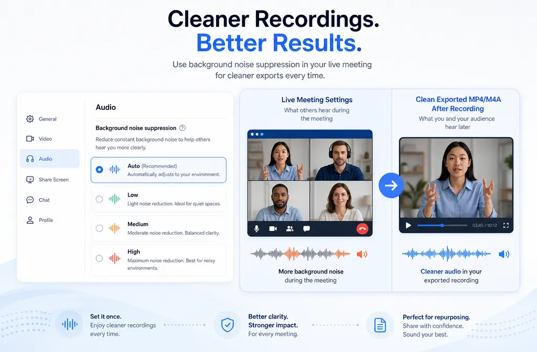
Task: Click the blue arrow circle between panels
Action: click(391, 185)
